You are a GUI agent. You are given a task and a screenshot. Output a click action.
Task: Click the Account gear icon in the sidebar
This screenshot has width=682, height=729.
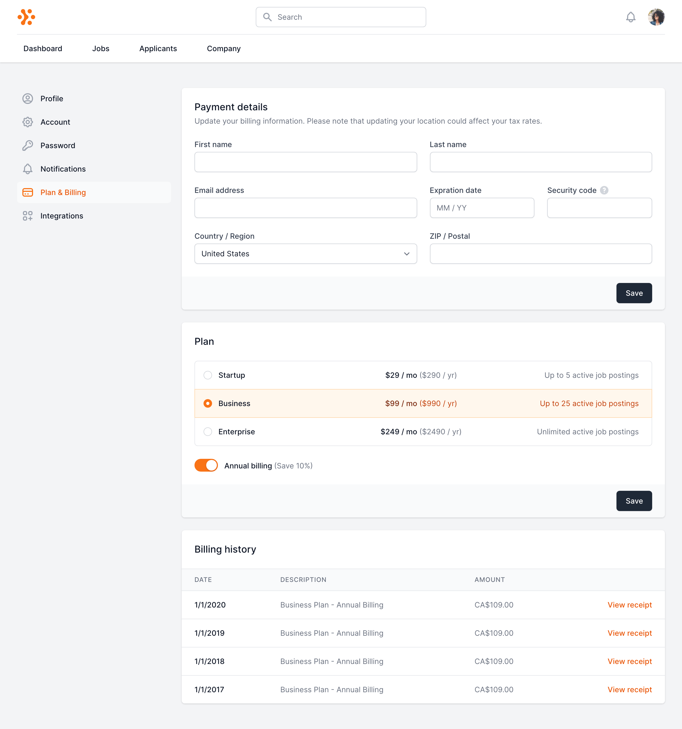pos(27,122)
